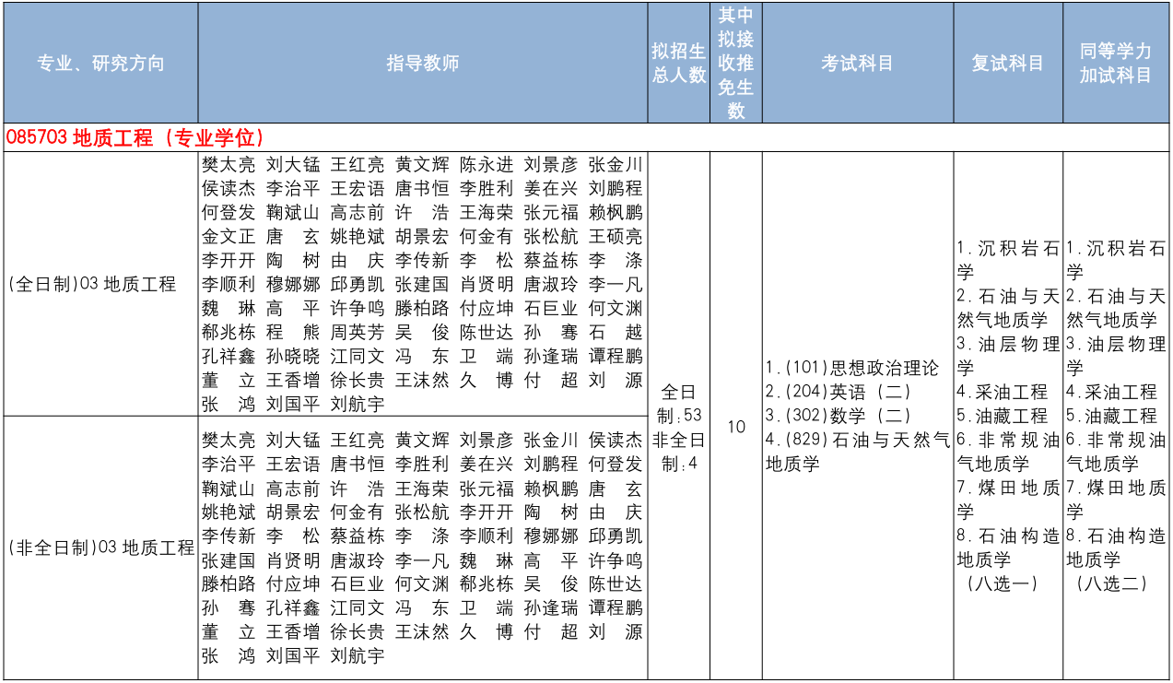Select advisor name 周英芳

[x=358, y=333]
